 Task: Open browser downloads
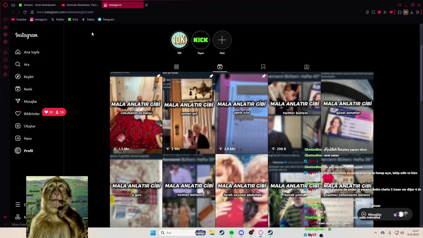coord(411,12)
